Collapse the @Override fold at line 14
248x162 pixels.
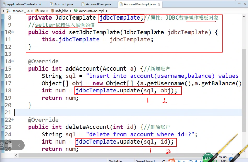[x=12, y=61]
